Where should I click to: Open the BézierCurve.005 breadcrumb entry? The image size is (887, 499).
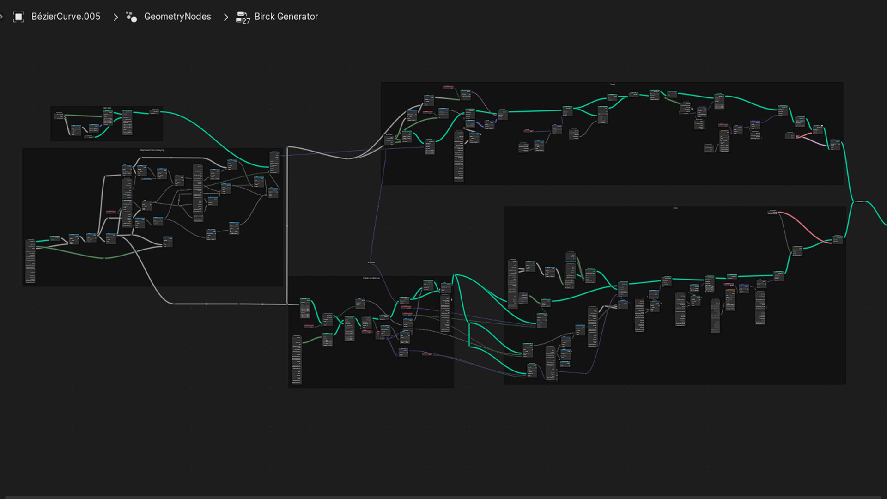click(66, 16)
